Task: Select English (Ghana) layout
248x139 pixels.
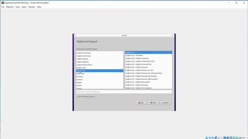Action: pyautogui.click(x=100, y=59)
